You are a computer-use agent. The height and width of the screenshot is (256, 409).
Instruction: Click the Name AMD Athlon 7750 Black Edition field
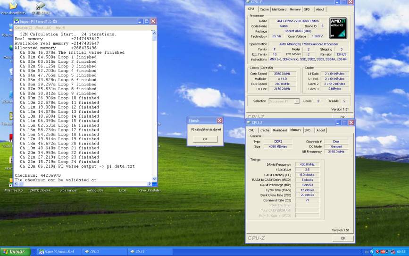click(x=298, y=21)
